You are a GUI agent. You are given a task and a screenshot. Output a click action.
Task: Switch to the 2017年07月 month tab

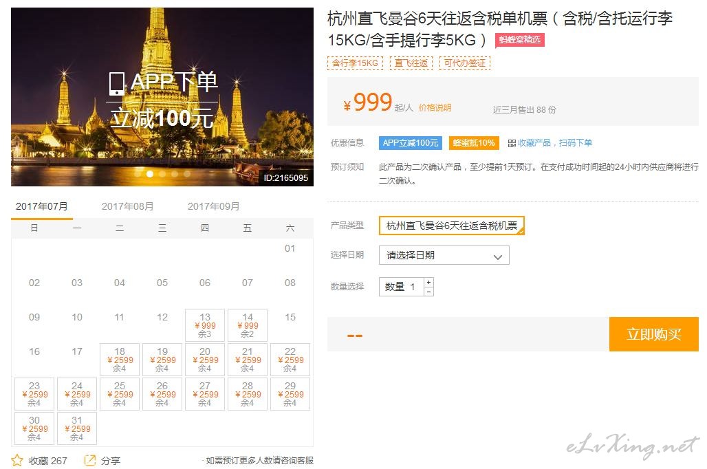41,206
